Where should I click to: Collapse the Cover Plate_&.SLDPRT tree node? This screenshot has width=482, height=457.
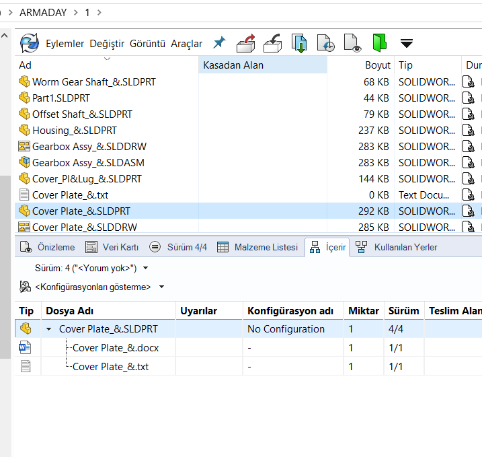click(x=49, y=329)
